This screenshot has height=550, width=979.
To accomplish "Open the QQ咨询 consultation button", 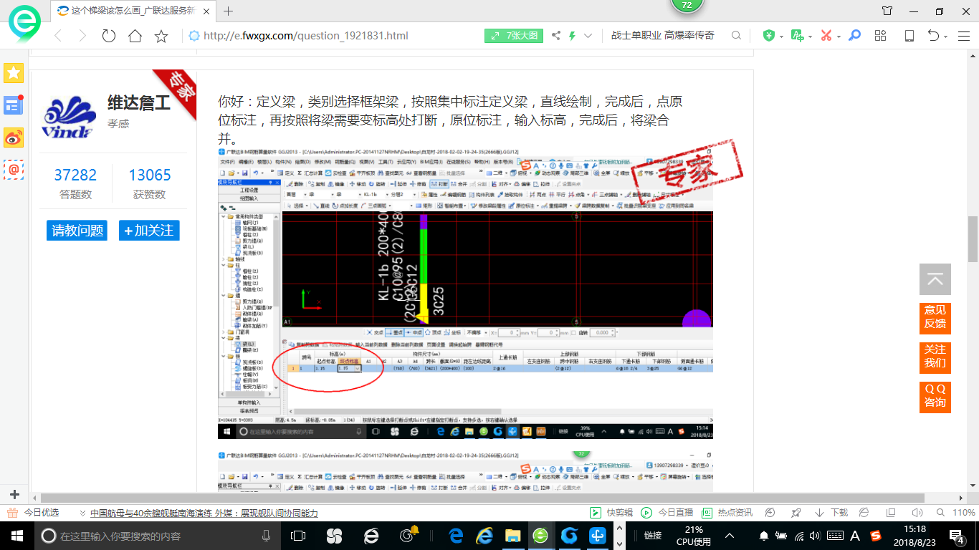I will (x=935, y=396).
